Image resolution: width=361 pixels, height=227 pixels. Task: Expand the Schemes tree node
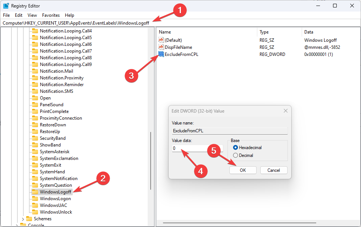pos(22,218)
